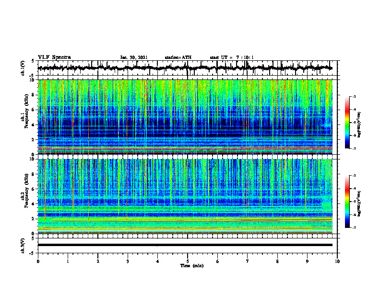Click time axis tick label "0"

[x=38, y=261]
